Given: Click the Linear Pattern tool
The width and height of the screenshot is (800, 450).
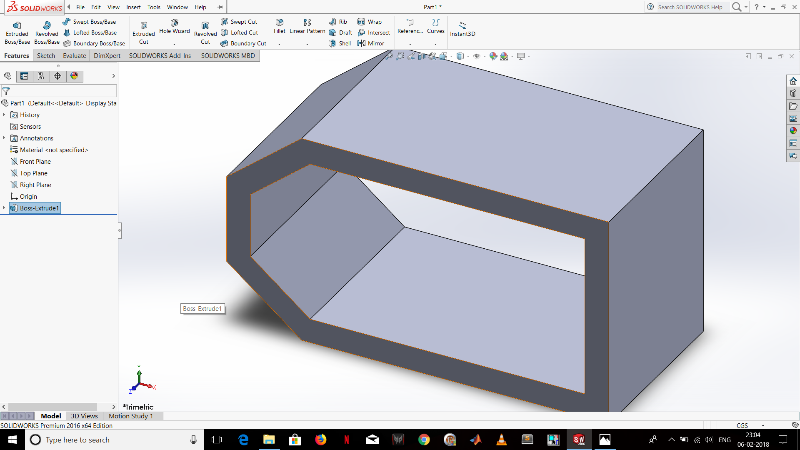Looking at the screenshot, I should [x=307, y=26].
